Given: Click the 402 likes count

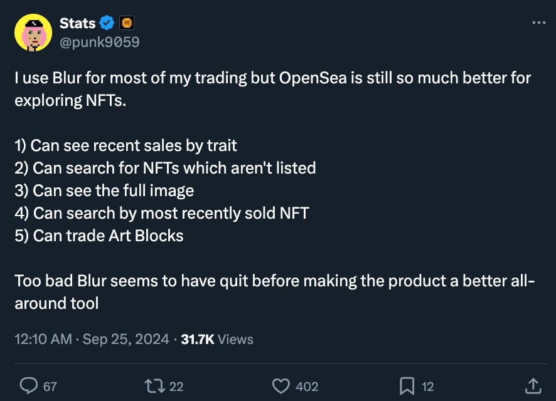Looking at the screenshot, I should 307,387.
